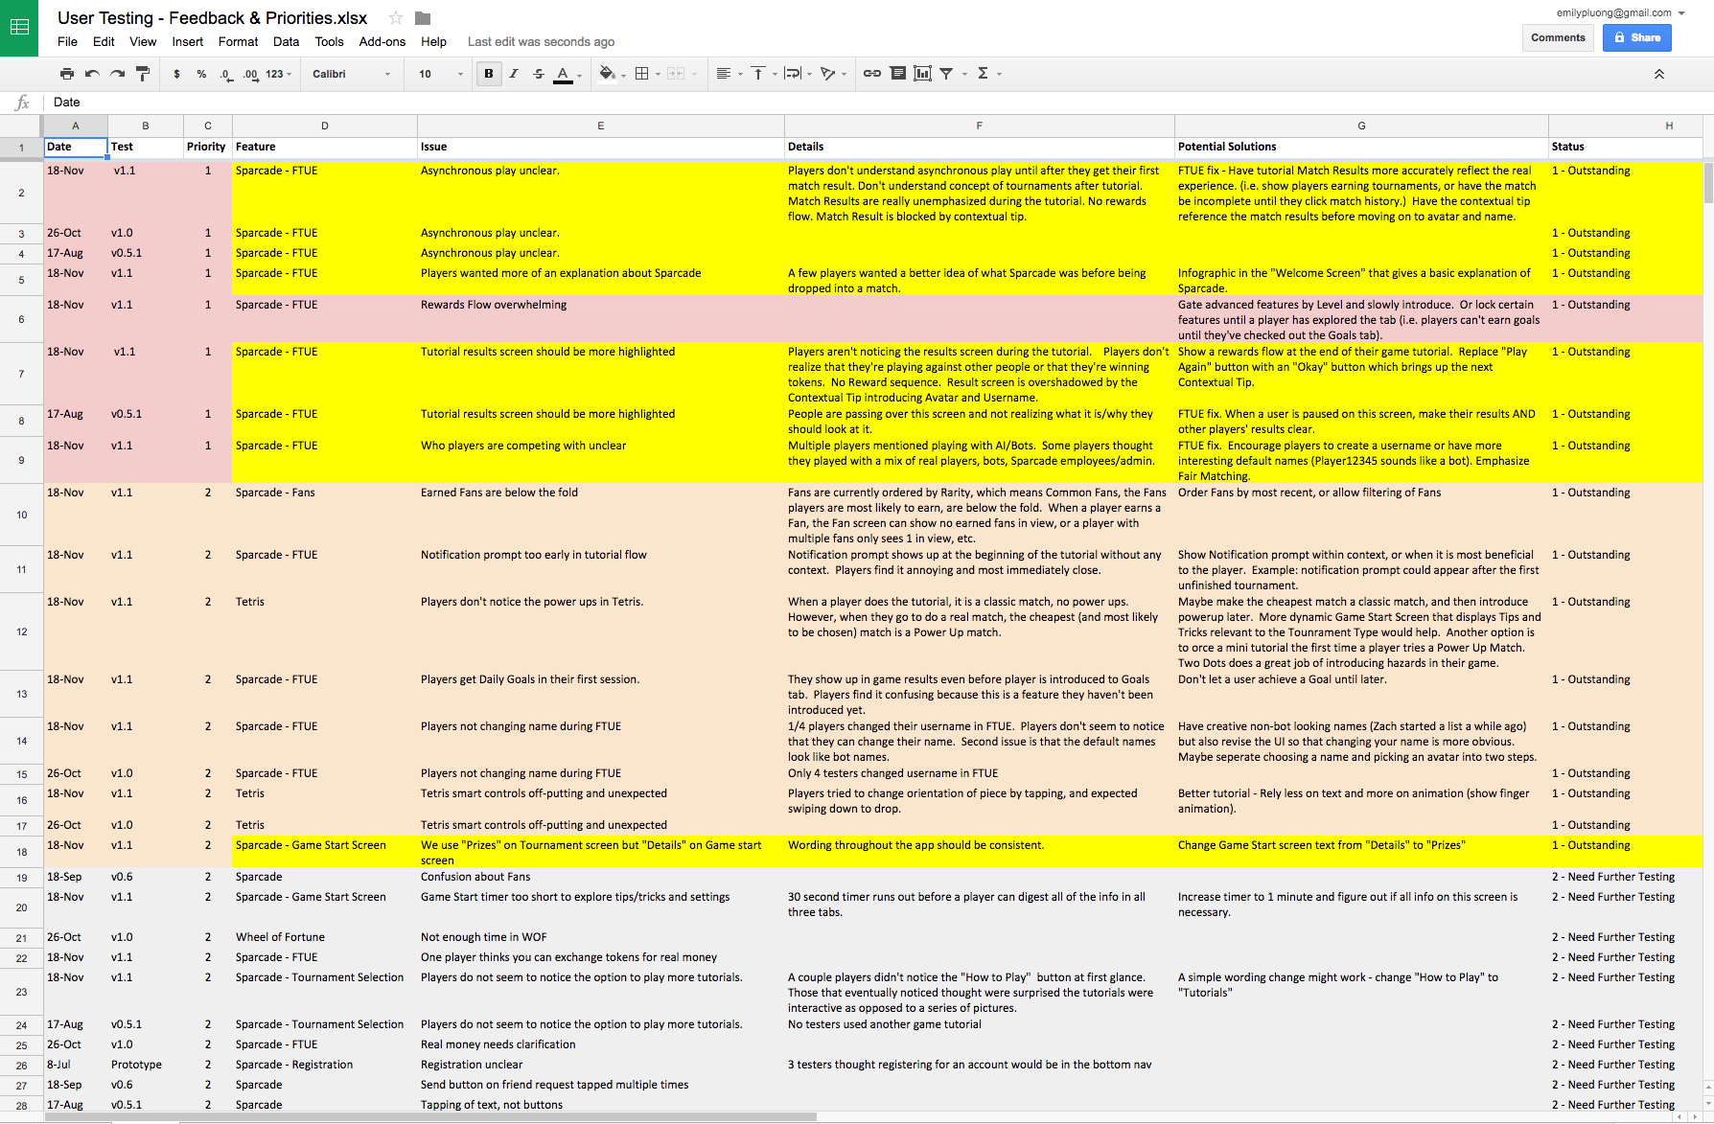
Task: Print the spreadsheet
Action: [66, 74]
